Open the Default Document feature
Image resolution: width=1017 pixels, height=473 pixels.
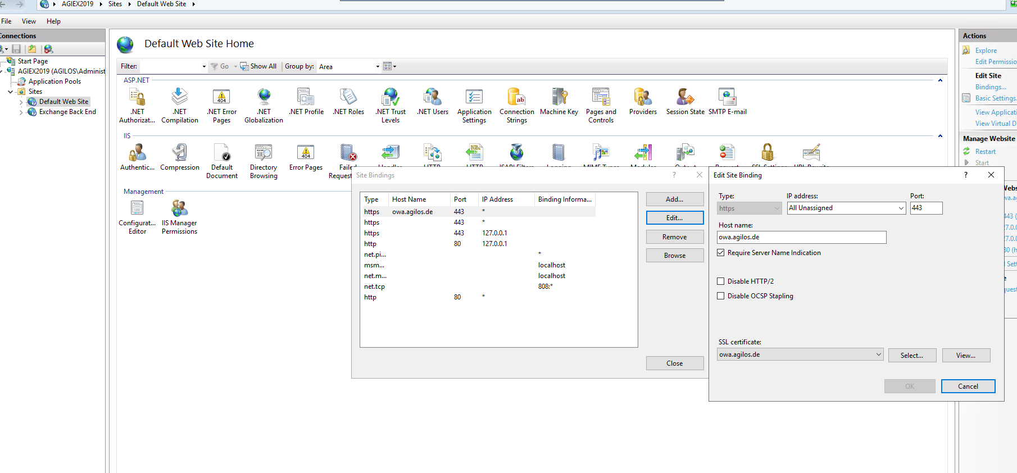(222, 161)
